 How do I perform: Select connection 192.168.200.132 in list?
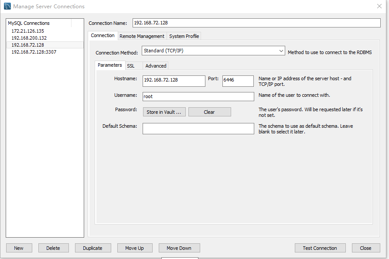(x=29, y=38)
